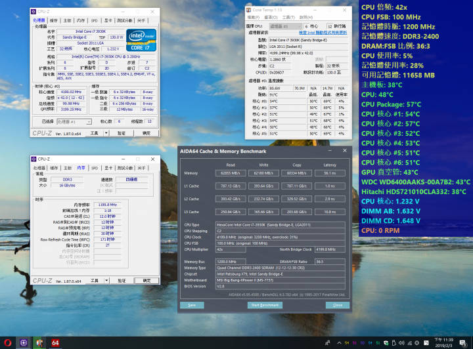The height and width of the screenshot is (349, 473).
Task: Open 檔案(F) menu in Core Temp
Action: point(253,18)
